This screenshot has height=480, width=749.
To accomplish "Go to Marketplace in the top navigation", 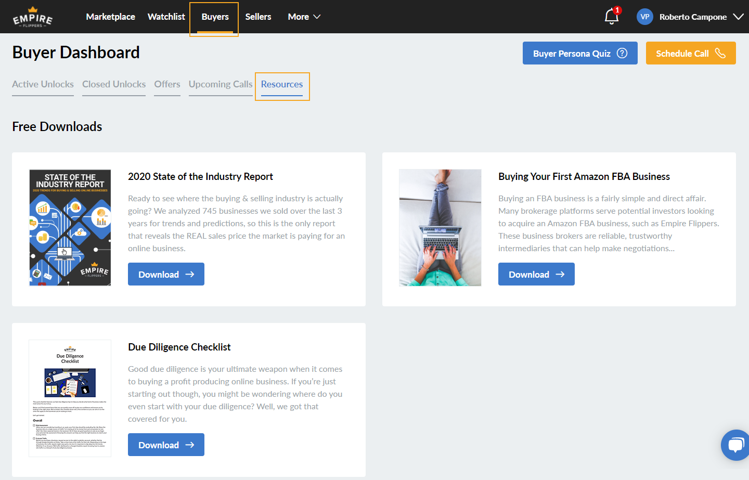I will pos(110,17).
